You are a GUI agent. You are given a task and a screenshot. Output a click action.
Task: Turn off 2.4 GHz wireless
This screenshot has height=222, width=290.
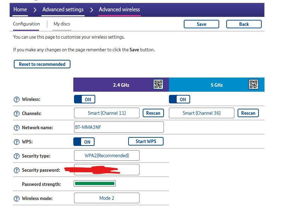tap(84, 99)
